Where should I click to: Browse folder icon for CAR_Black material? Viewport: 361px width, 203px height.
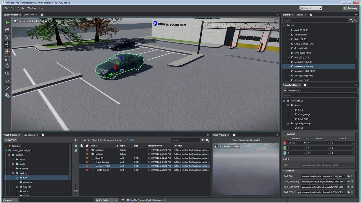(349, 176)
